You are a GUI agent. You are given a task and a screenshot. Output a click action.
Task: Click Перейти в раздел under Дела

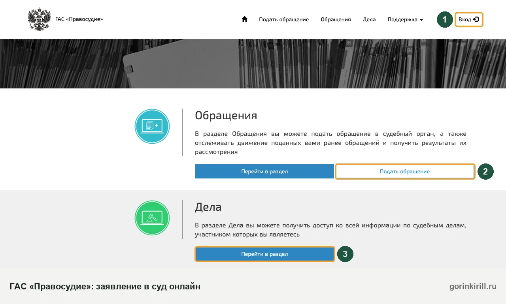[265, 254]
